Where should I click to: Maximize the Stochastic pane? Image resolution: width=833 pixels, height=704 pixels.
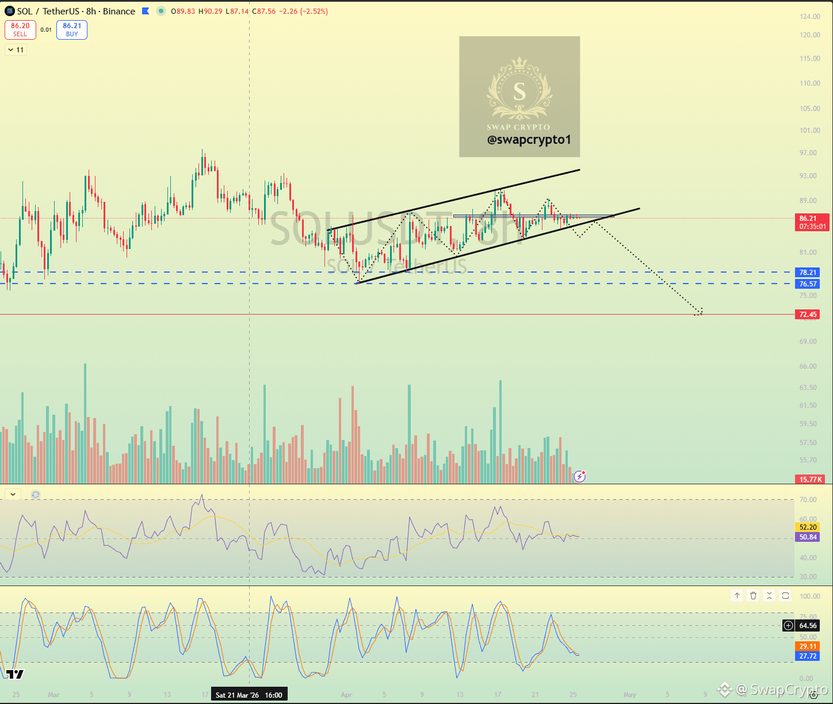click(785, 595)
